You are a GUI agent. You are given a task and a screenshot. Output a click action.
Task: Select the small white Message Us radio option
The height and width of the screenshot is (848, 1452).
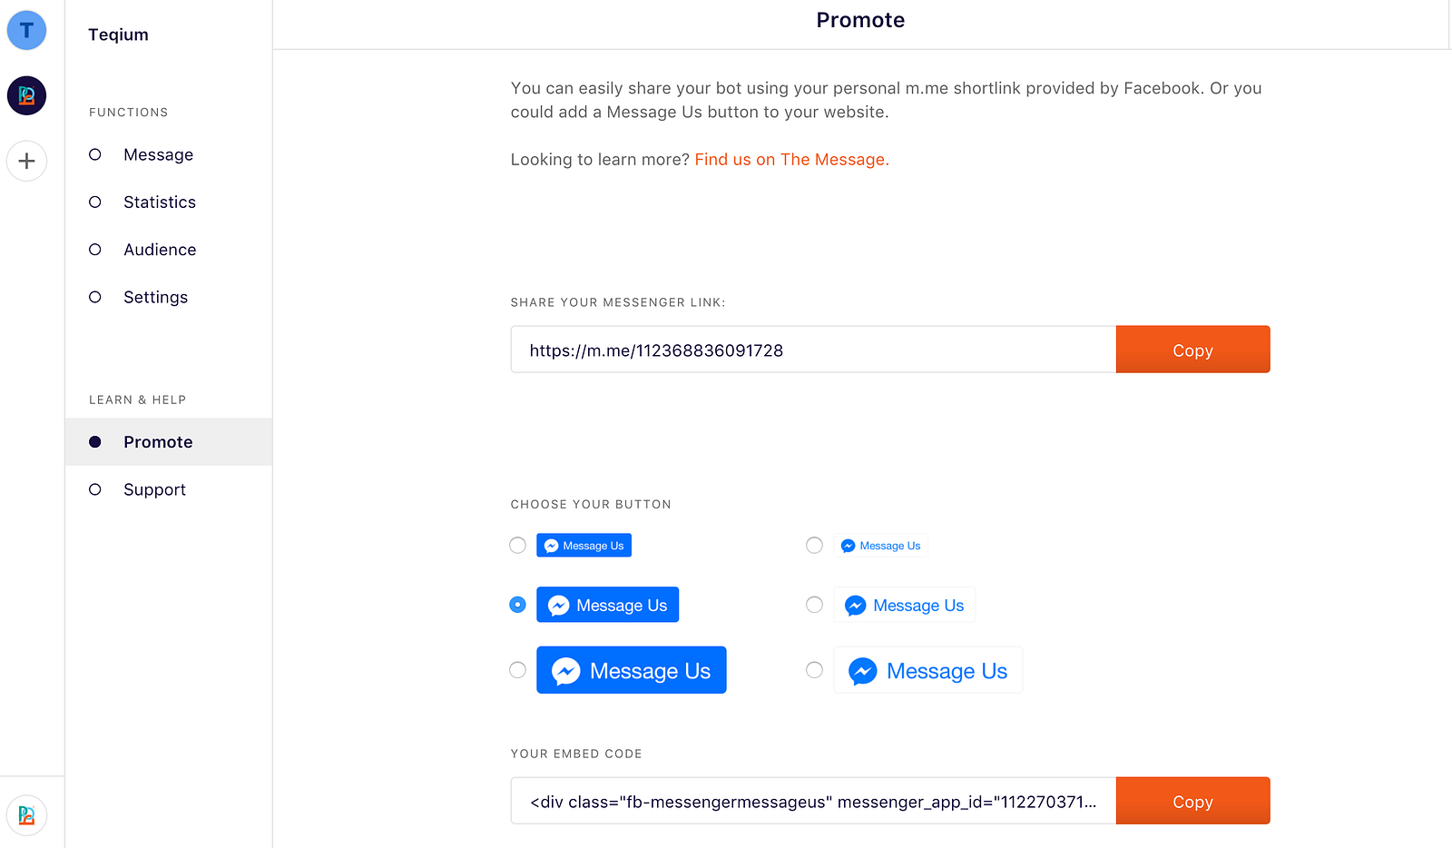[815, 546]
